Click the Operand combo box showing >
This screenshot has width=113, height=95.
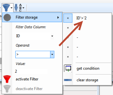[x=35, y=54]
